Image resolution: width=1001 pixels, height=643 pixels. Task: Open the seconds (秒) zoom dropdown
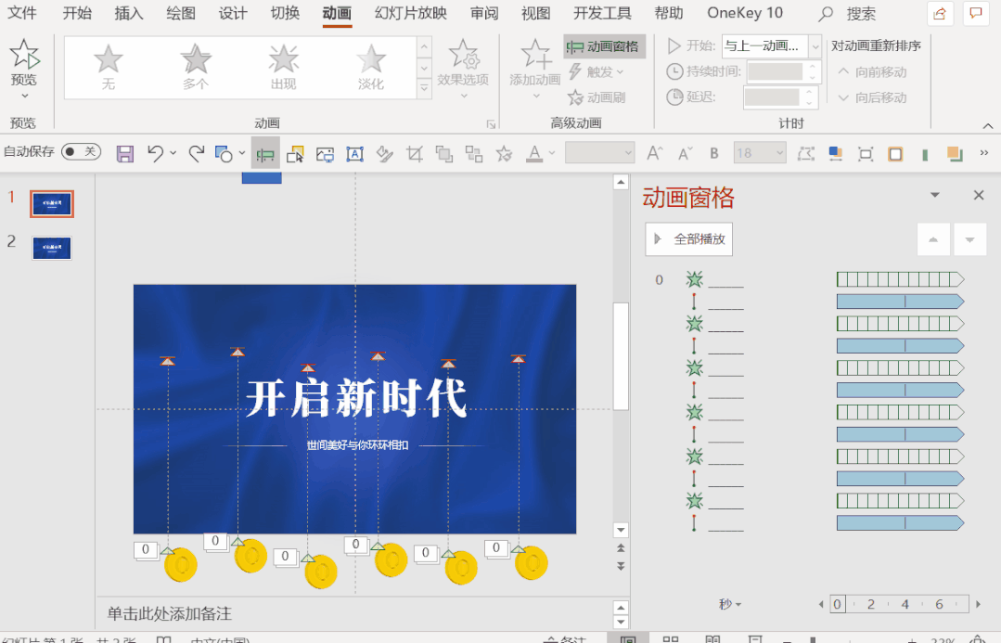point(730,604)
